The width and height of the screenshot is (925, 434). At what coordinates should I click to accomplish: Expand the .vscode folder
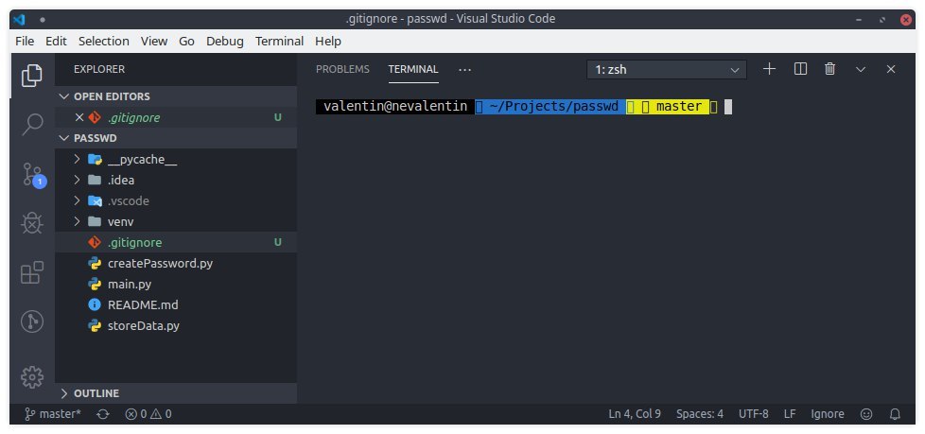coord(176,200)
